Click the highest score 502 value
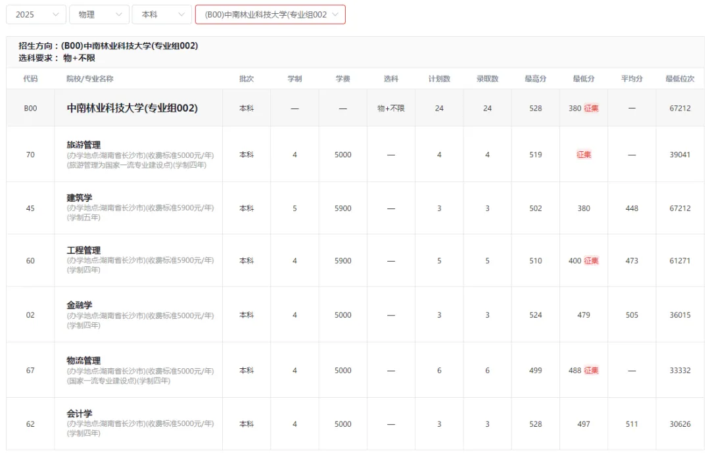 pos(536,208)
